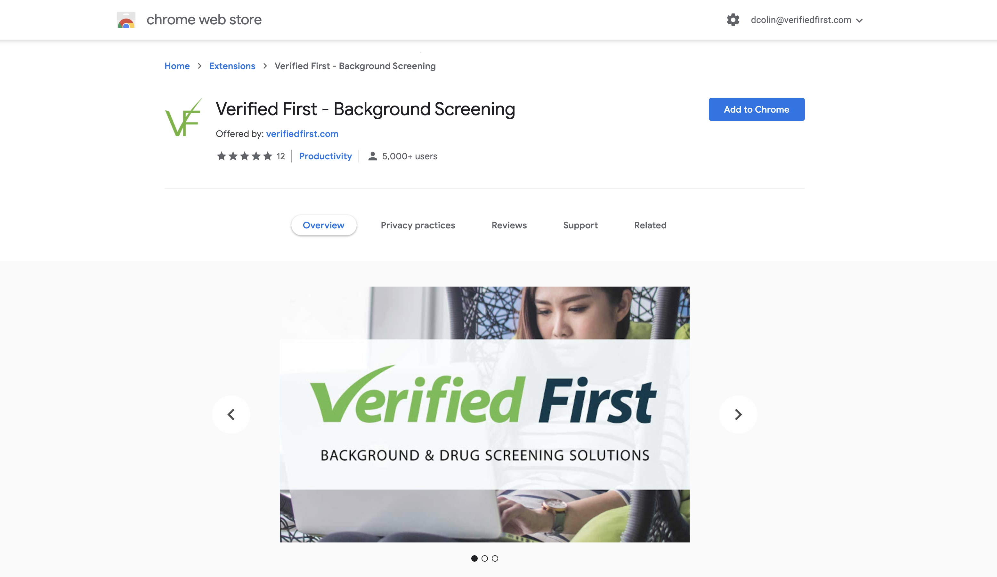997x577 pixels.
Task: Select the third carousel dot indicator
Action: coord(495,558)
